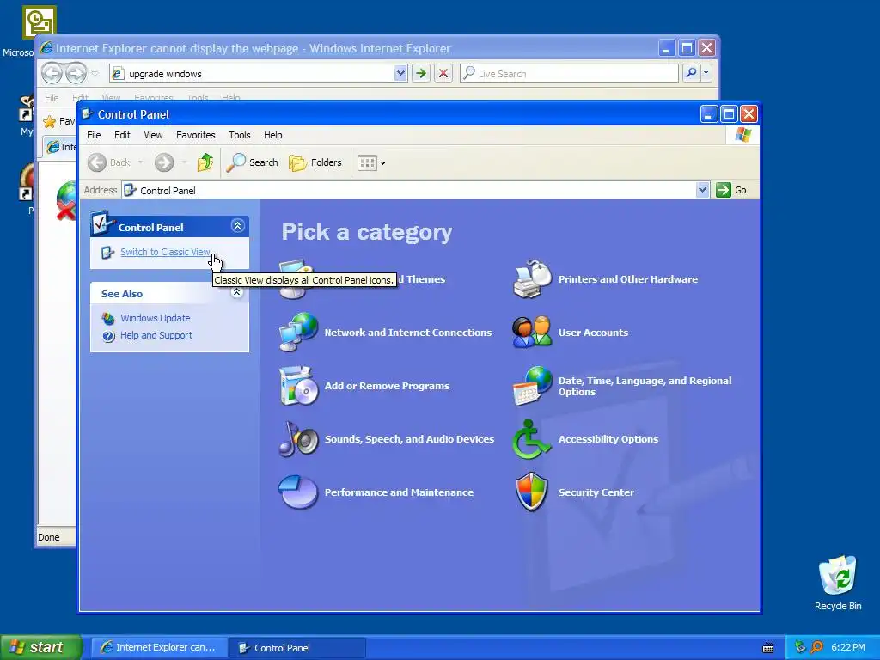The image size is (880, 660).
Task: Click the Windows Update globe icon
Action: pos(108,318)
